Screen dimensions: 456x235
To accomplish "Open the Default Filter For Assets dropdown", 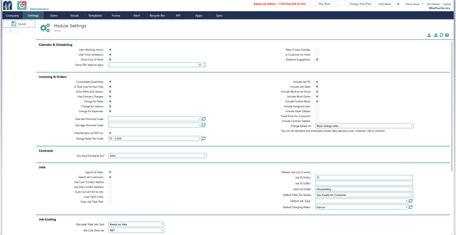I will pyautogui.click(x=364, y=195).
